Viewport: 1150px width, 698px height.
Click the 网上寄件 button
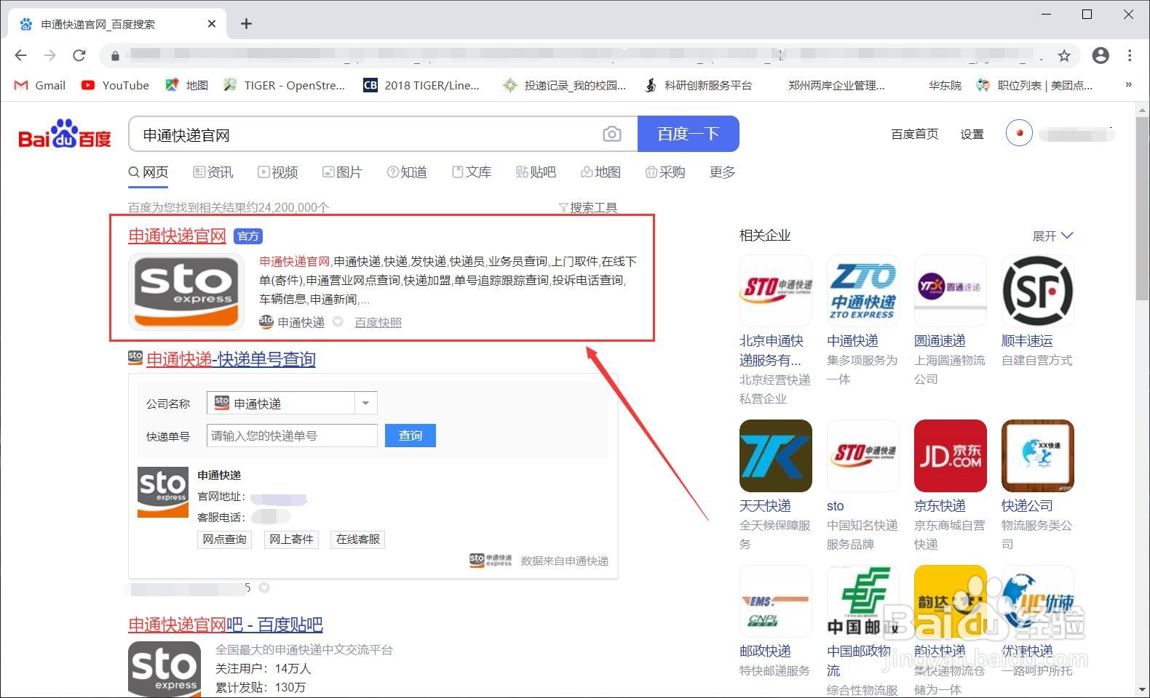coord(291,539)
